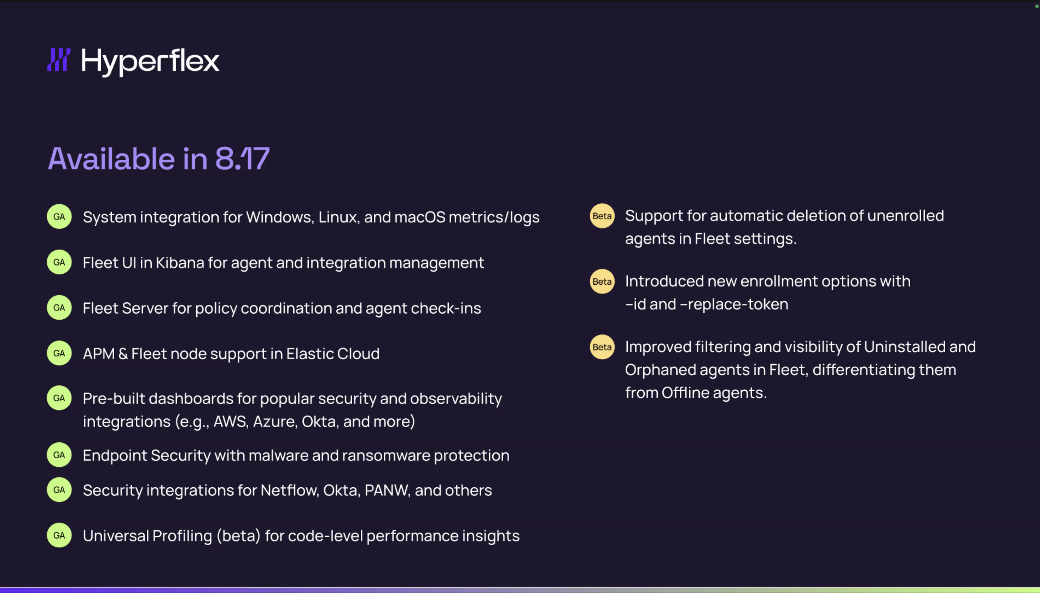Select the Fleet UI in Kibana text line
This screenshot has width=1040, height=593.
pos(284,263)
